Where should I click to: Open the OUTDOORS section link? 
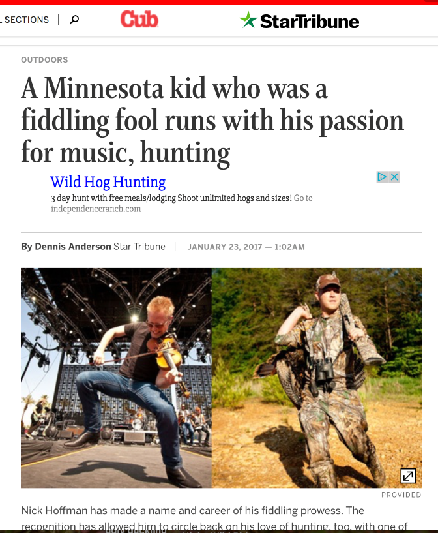point(44,60)
